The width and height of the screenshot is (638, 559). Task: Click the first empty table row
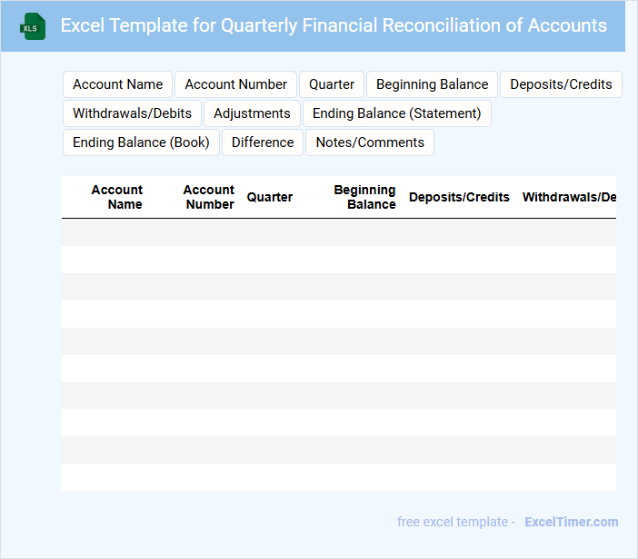(x=339, y=232)
